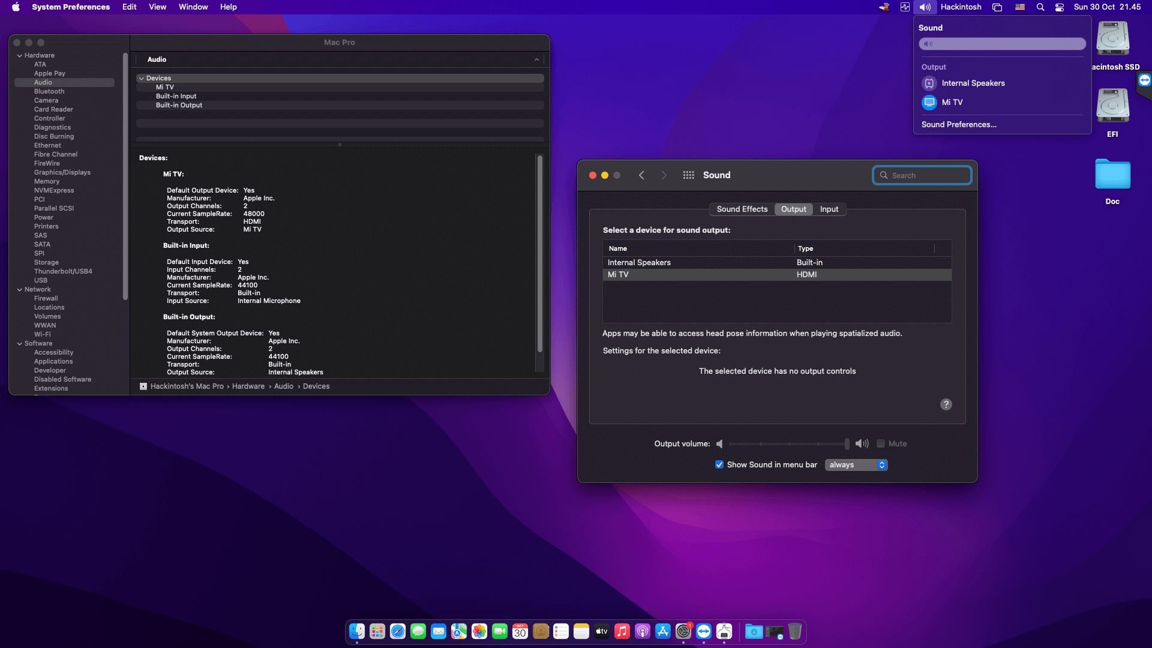Viewport: 1152px width, 648px height.
Task: Click the show-all grid icon in Sound window
Action: pos(688,175)
